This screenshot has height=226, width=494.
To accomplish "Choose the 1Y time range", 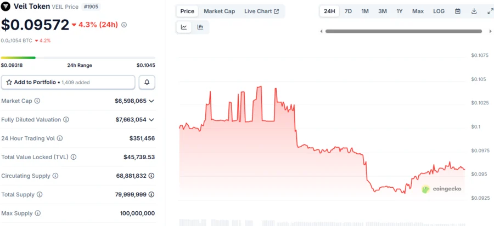I will [x=400, y=11].
